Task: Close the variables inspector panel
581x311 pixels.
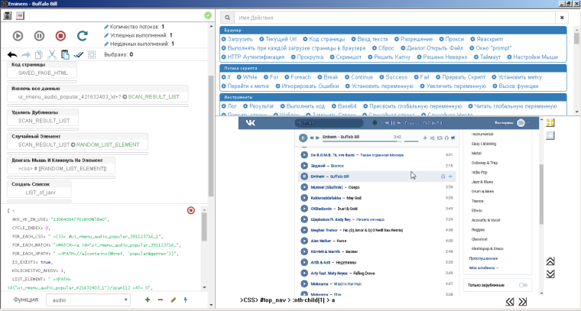Action: pyautogui.click(x=191, y=210)
